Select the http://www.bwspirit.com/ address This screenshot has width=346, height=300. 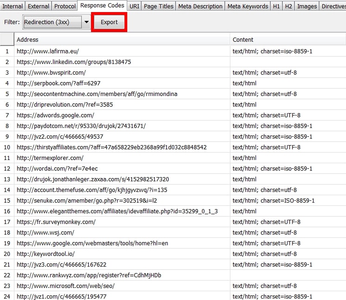tap(51, 73)
